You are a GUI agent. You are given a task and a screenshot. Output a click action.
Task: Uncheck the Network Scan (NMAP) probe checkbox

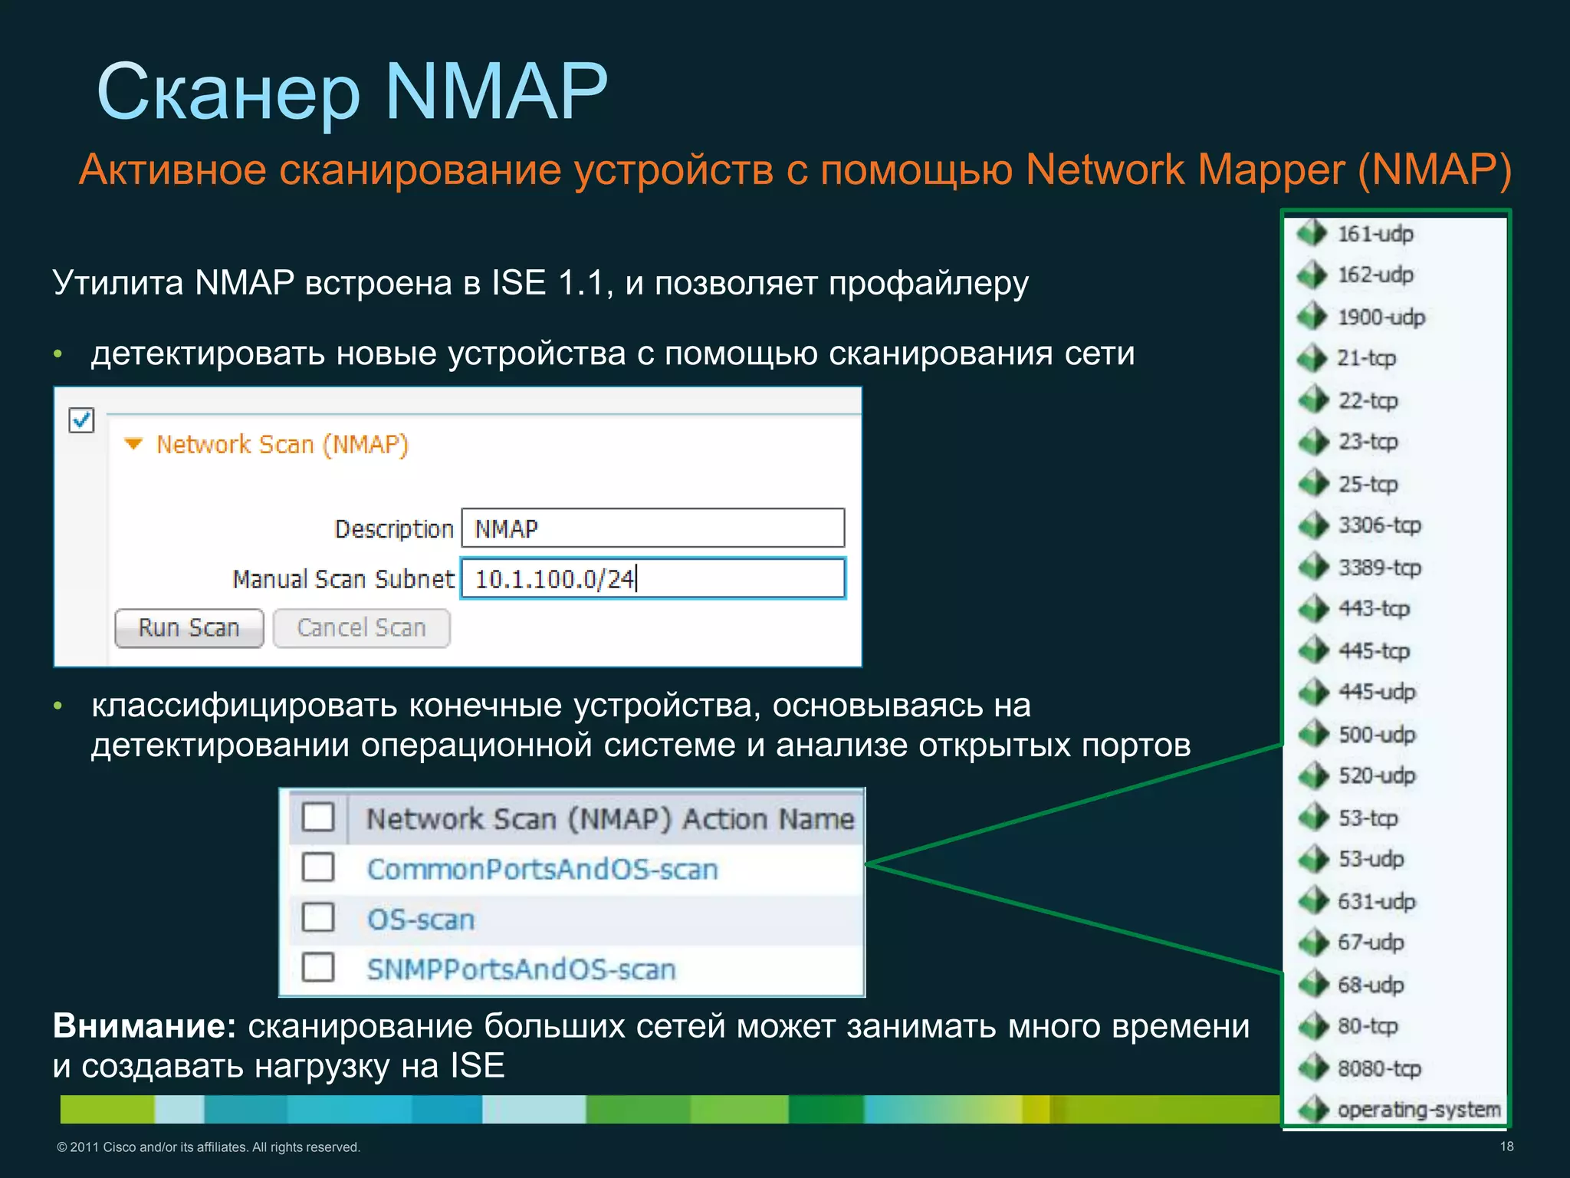(x=81, y=420)
